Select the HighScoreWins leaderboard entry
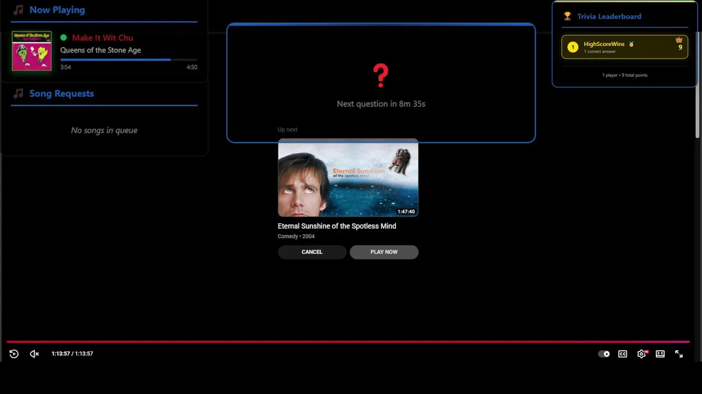 point(625,47)
